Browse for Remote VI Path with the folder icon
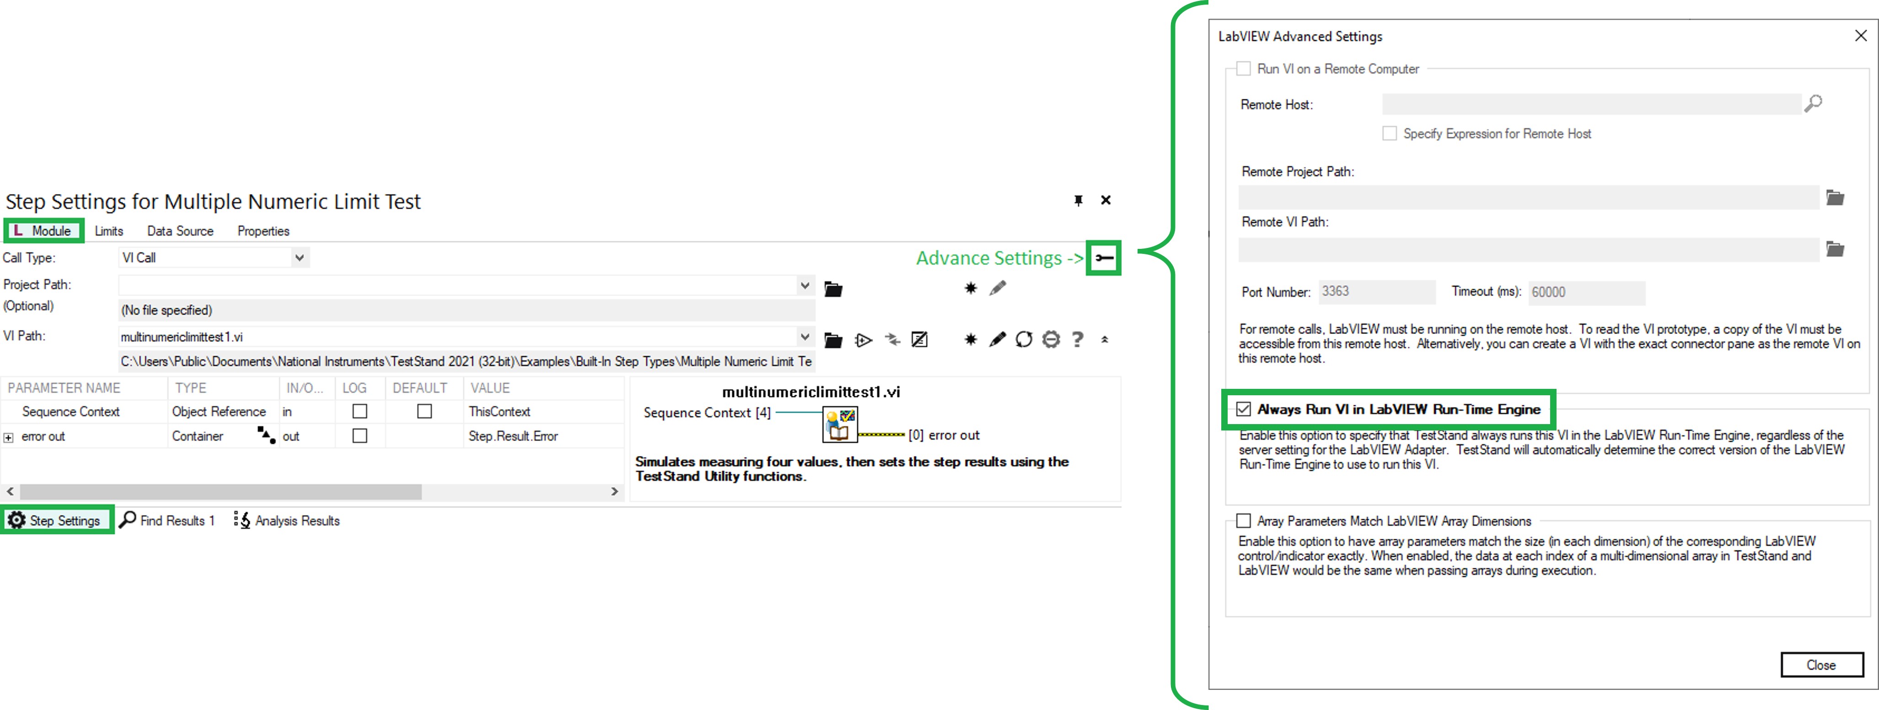1879x710 pixels. [1835, 249]
